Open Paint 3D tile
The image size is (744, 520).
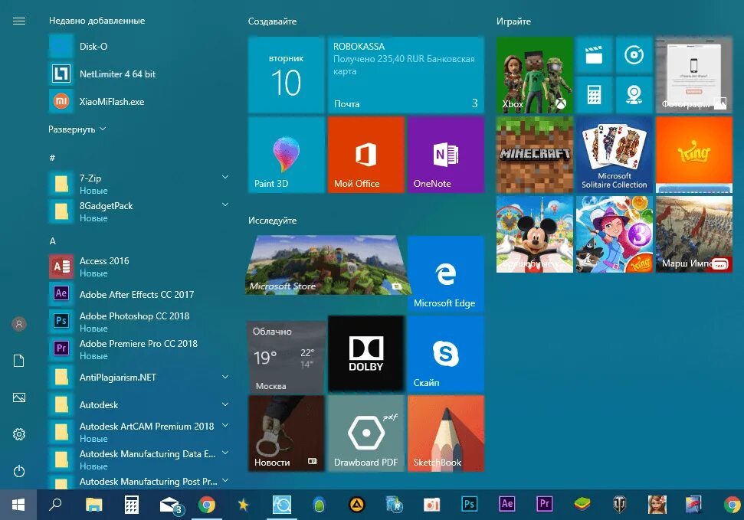[286, 155]
